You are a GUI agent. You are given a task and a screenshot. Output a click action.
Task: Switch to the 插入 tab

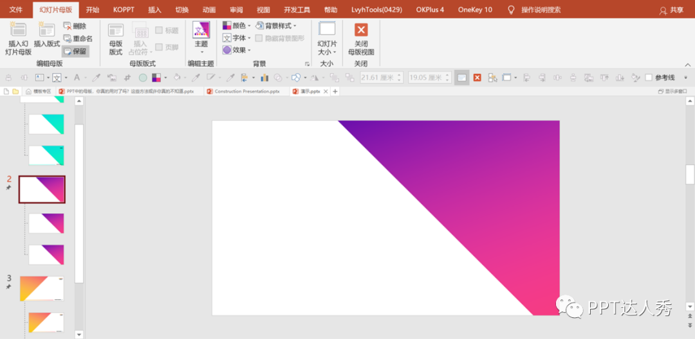[x=154, y=10]
